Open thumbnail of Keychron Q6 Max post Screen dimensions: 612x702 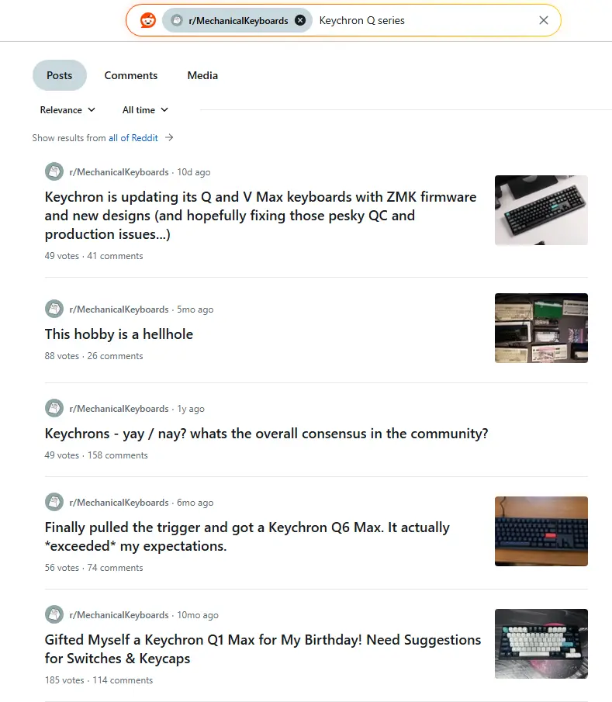(x=541, y=531)
